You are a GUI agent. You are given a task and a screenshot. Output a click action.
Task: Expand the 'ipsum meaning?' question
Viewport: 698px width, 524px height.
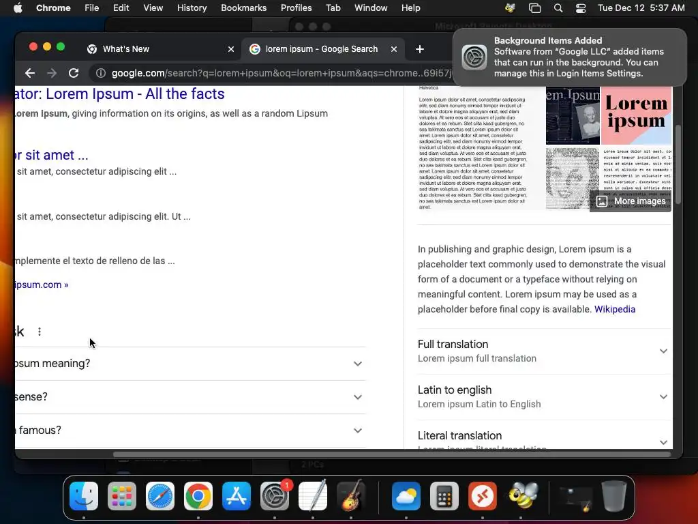coord(190,364)
